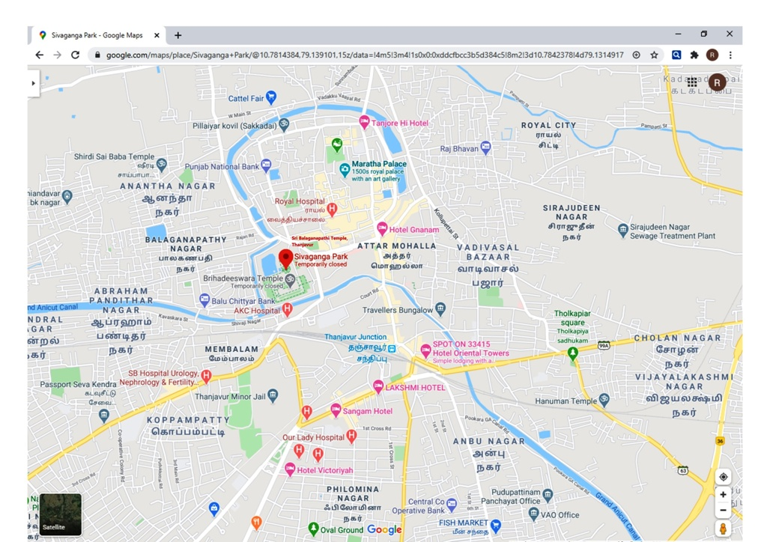Screen dimensions: 767x542
Task: Select the Sivaganga Park - Google Maps tab
Action: click(x=96, y=35)
